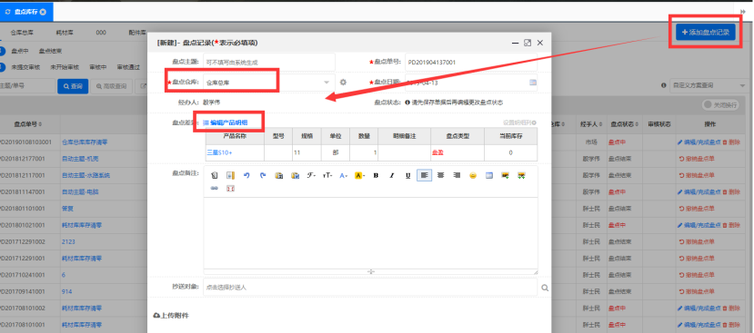
Task: Click the blue 查询 search button
Action: click(73, 86)
